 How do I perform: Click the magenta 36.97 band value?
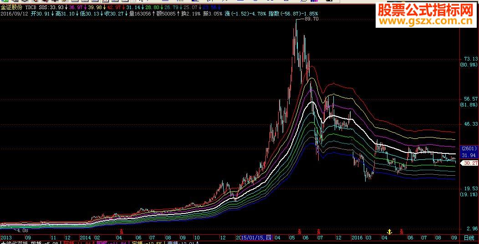76,7
